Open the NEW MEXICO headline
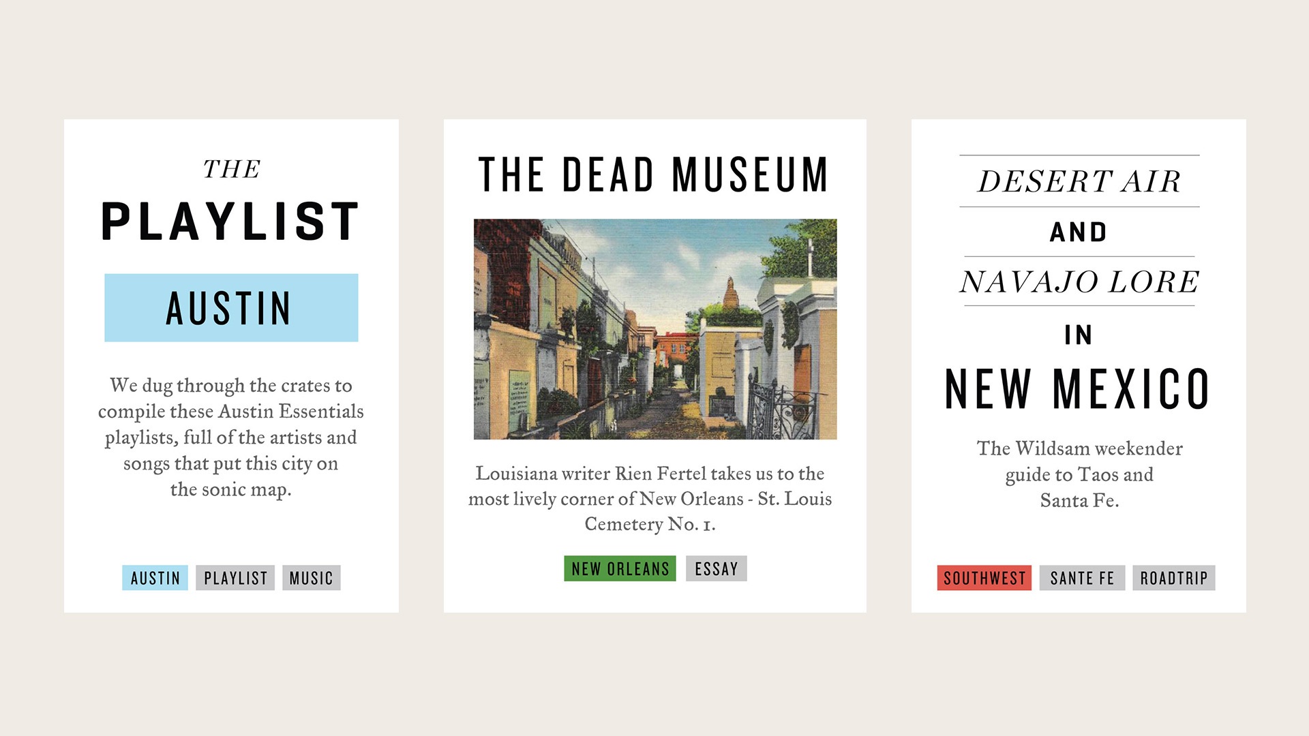 point(1078,389)
